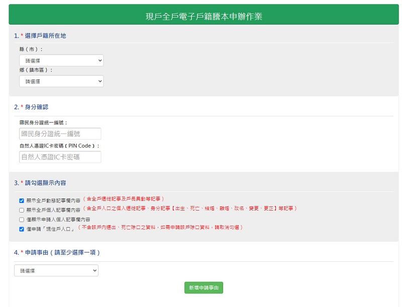
Task: Click the 顯示全戶個人記事欄內容 label text
Action: pyautogui.click(x=53, y=210)
